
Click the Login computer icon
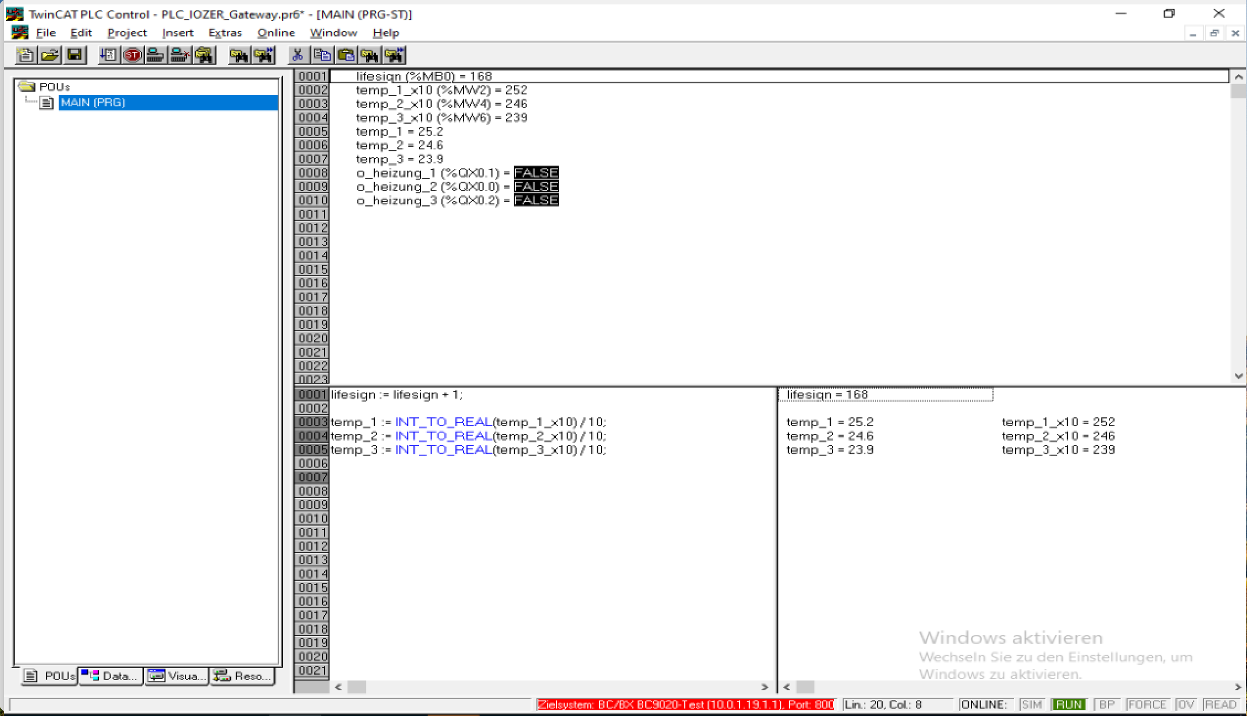point(156,55)
